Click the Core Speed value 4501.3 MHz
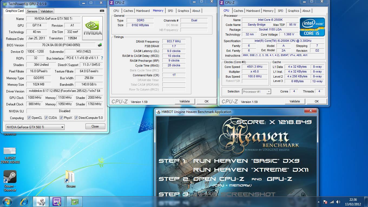This screenshot has height=207, width=368. (x=255, y=67)
